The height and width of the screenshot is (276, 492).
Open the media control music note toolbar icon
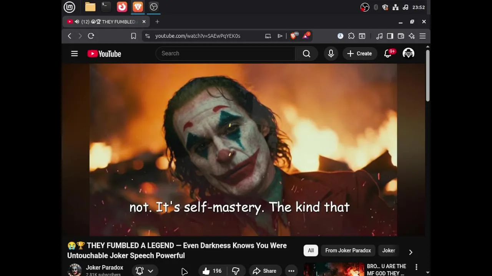(379, 36)
